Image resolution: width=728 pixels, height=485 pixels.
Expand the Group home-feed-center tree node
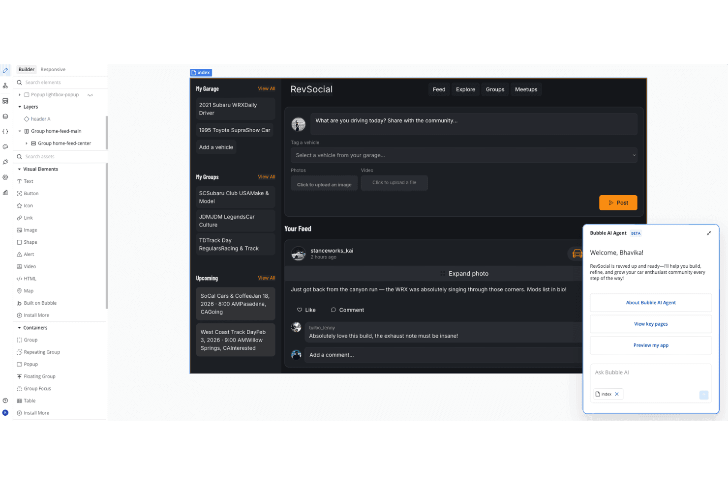click(27, 143)
